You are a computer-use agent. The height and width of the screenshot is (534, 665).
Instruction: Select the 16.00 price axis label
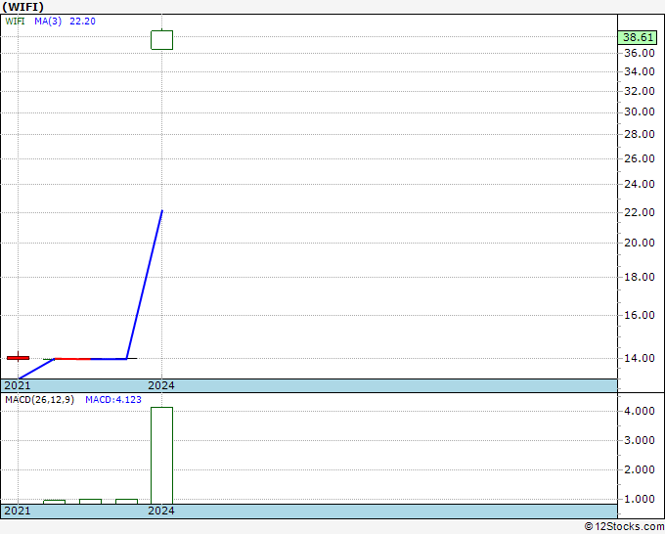point(640,315)
